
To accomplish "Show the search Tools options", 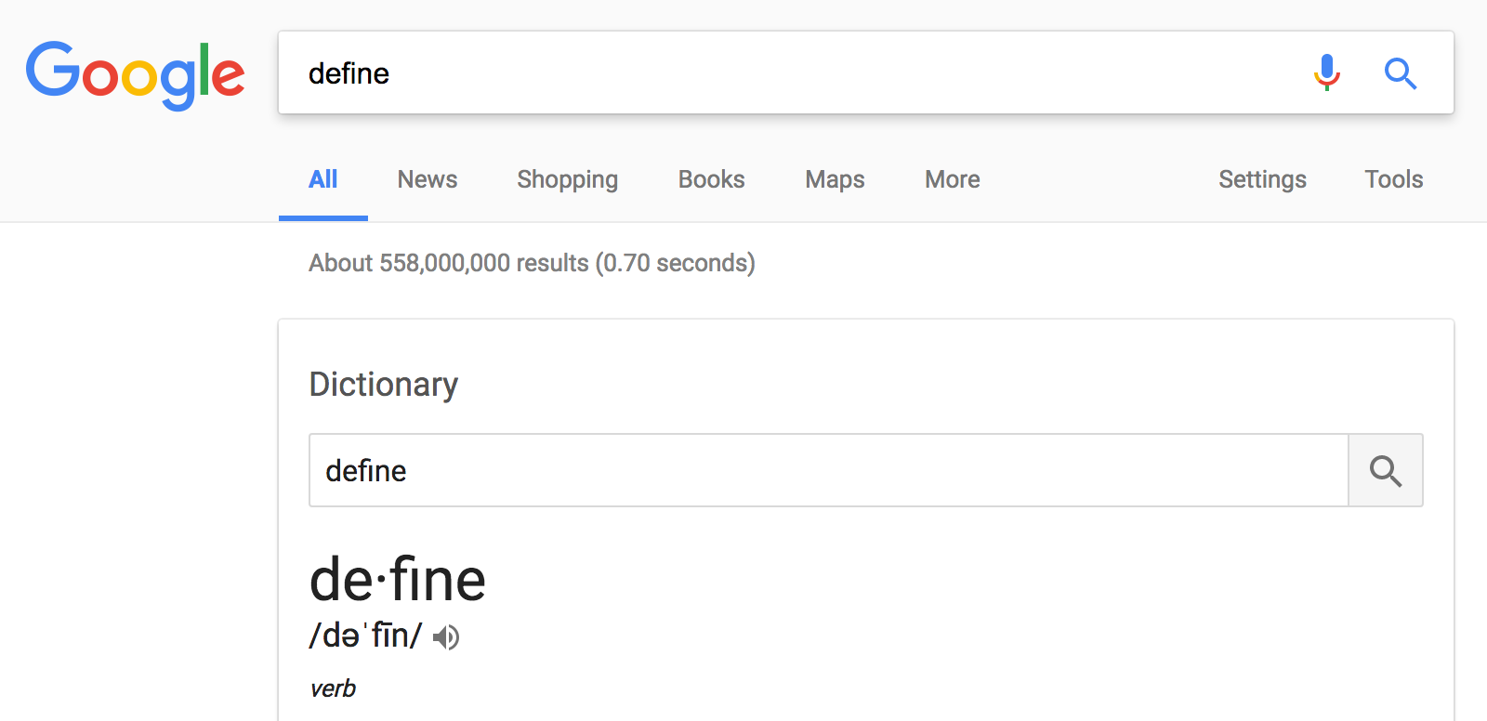I will (1393, 179).
